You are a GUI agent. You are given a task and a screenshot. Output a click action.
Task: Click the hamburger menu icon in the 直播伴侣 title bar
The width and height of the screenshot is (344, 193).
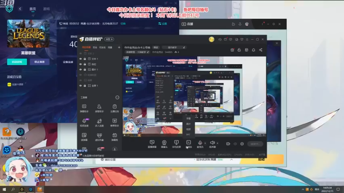coord(247,39)
